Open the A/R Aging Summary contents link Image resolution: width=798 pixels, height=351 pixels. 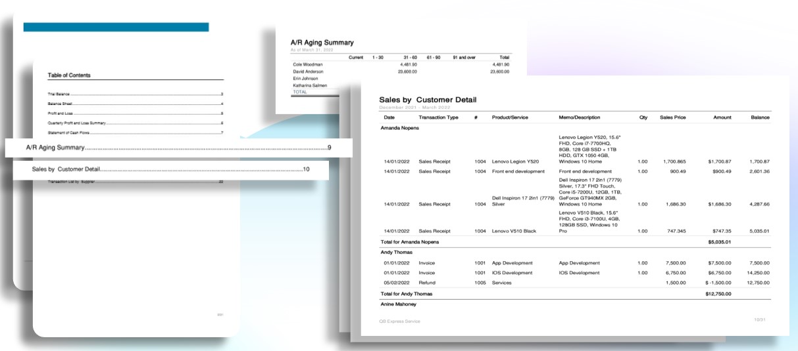click(x=178, y=148)
